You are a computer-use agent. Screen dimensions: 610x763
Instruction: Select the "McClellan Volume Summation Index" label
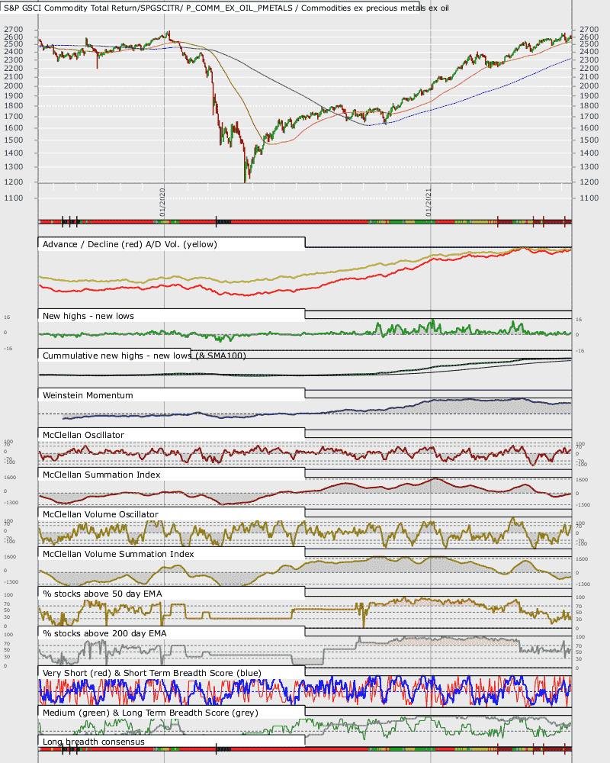pyautogui.click(x=118, y=554)
